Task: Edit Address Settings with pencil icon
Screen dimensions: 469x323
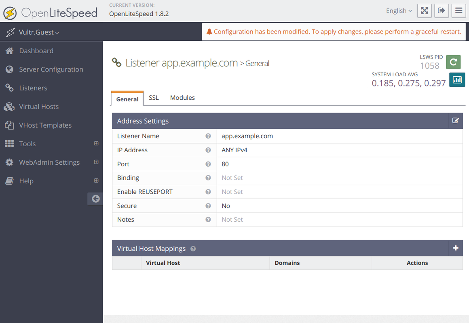Action: click(x=456, y=121)
